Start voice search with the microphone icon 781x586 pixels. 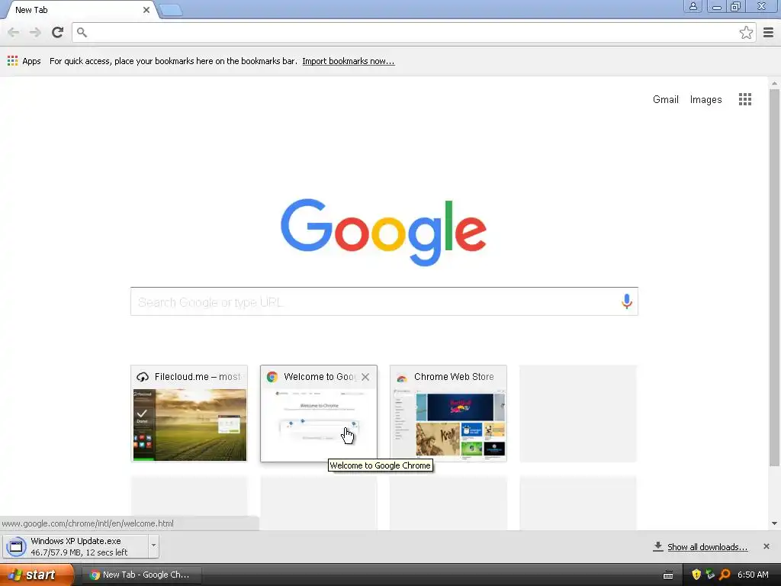[627, 301]
